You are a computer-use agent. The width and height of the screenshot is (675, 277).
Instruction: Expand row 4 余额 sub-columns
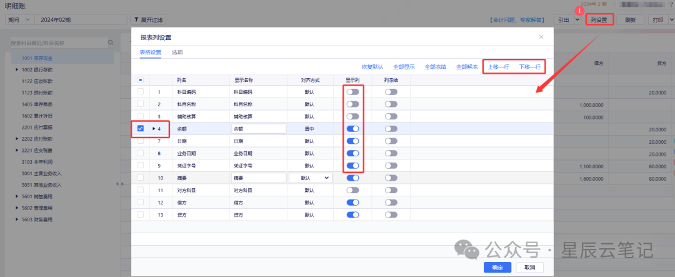pyautogui.click(x=154, y=128)
